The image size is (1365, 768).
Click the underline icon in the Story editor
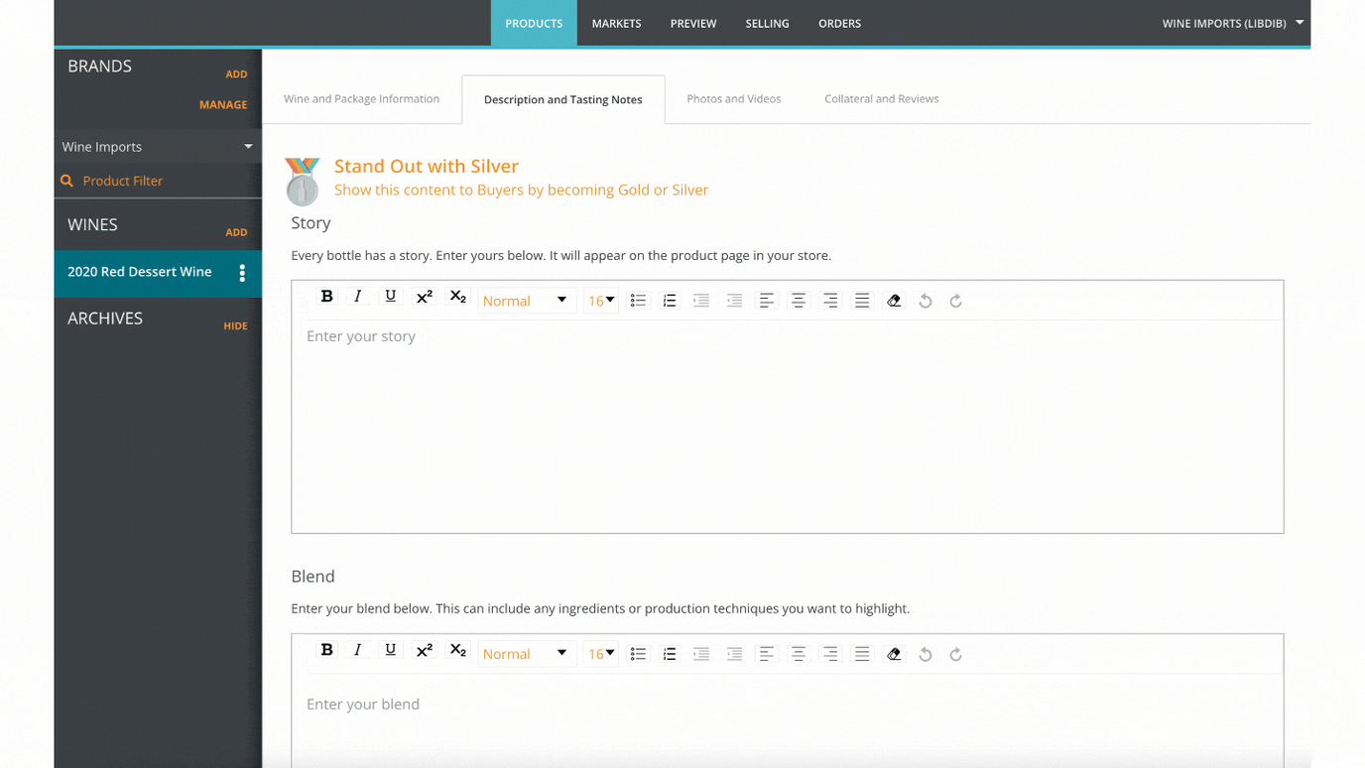pos(390,295)
